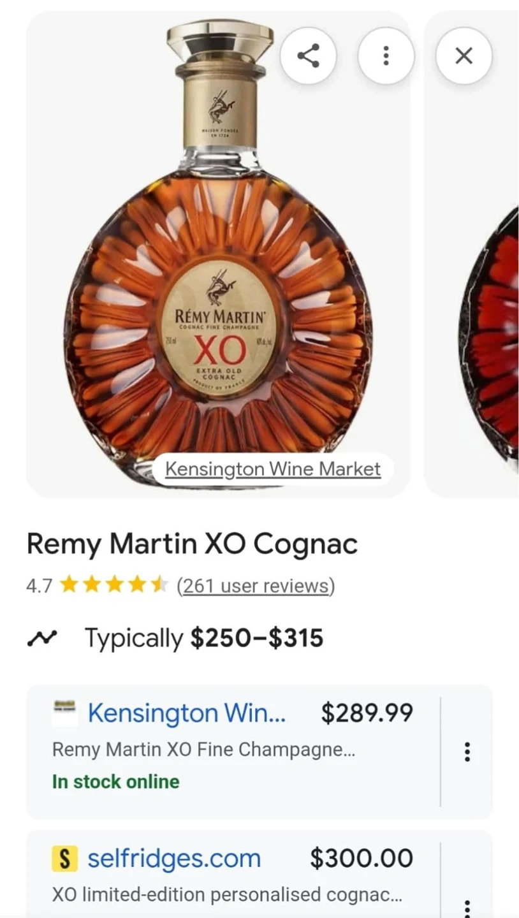Open more options for the Kensington listing
The image size is (519, 918).
467,752
